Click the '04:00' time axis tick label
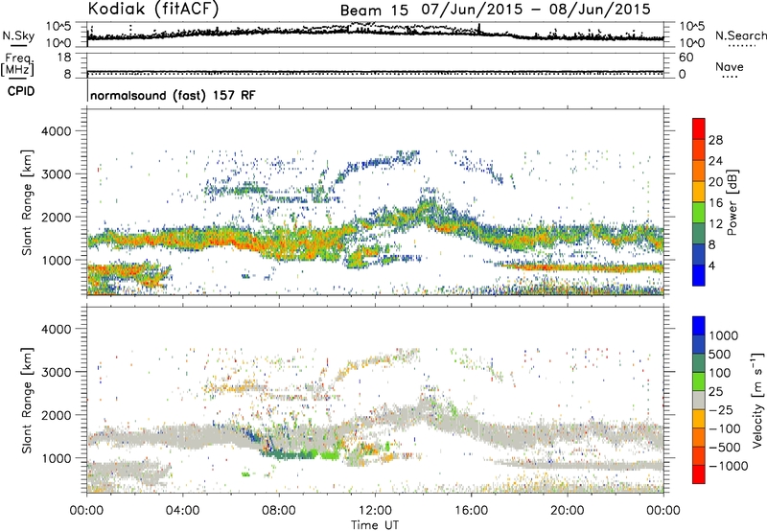Viewport: 767px width, 531px height. coord(182,511)
